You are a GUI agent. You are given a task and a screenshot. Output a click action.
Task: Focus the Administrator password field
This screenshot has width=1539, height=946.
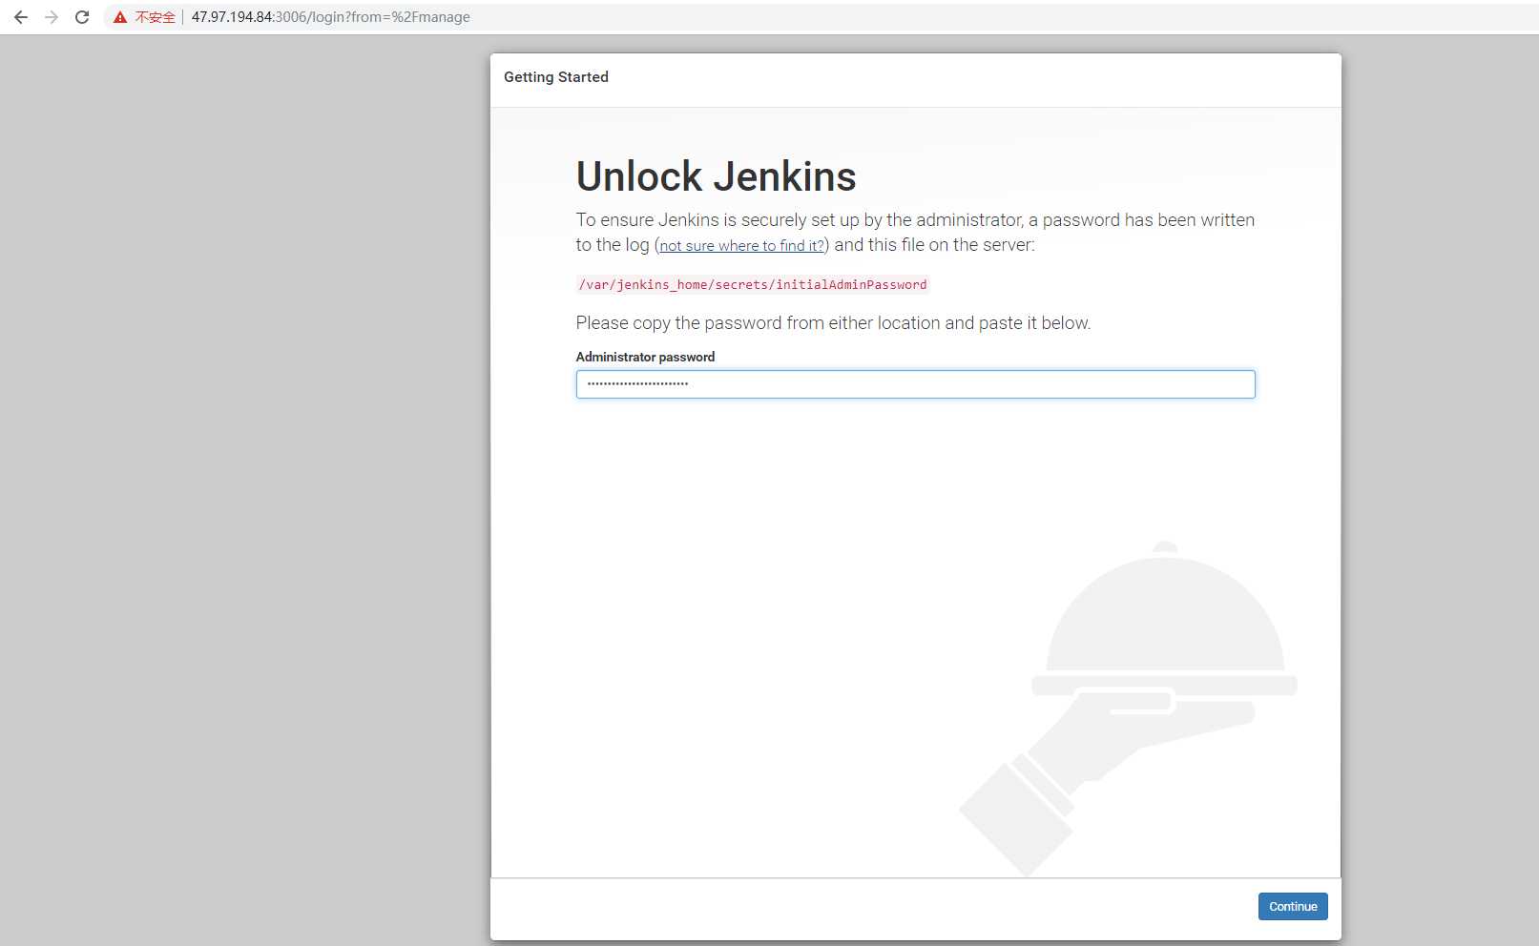click(915, 384)
